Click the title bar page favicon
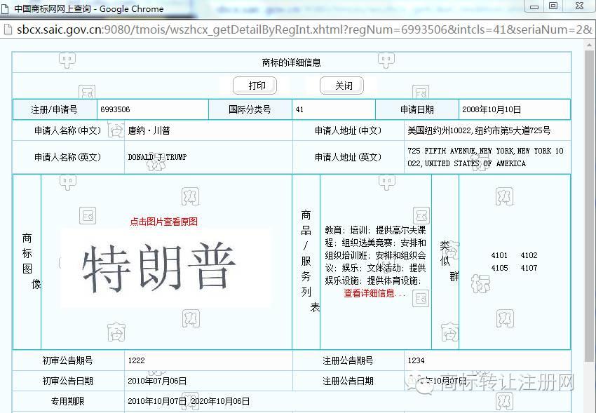Screen dimensions: 596x413 pyautogui.click(x=6, y=8)
